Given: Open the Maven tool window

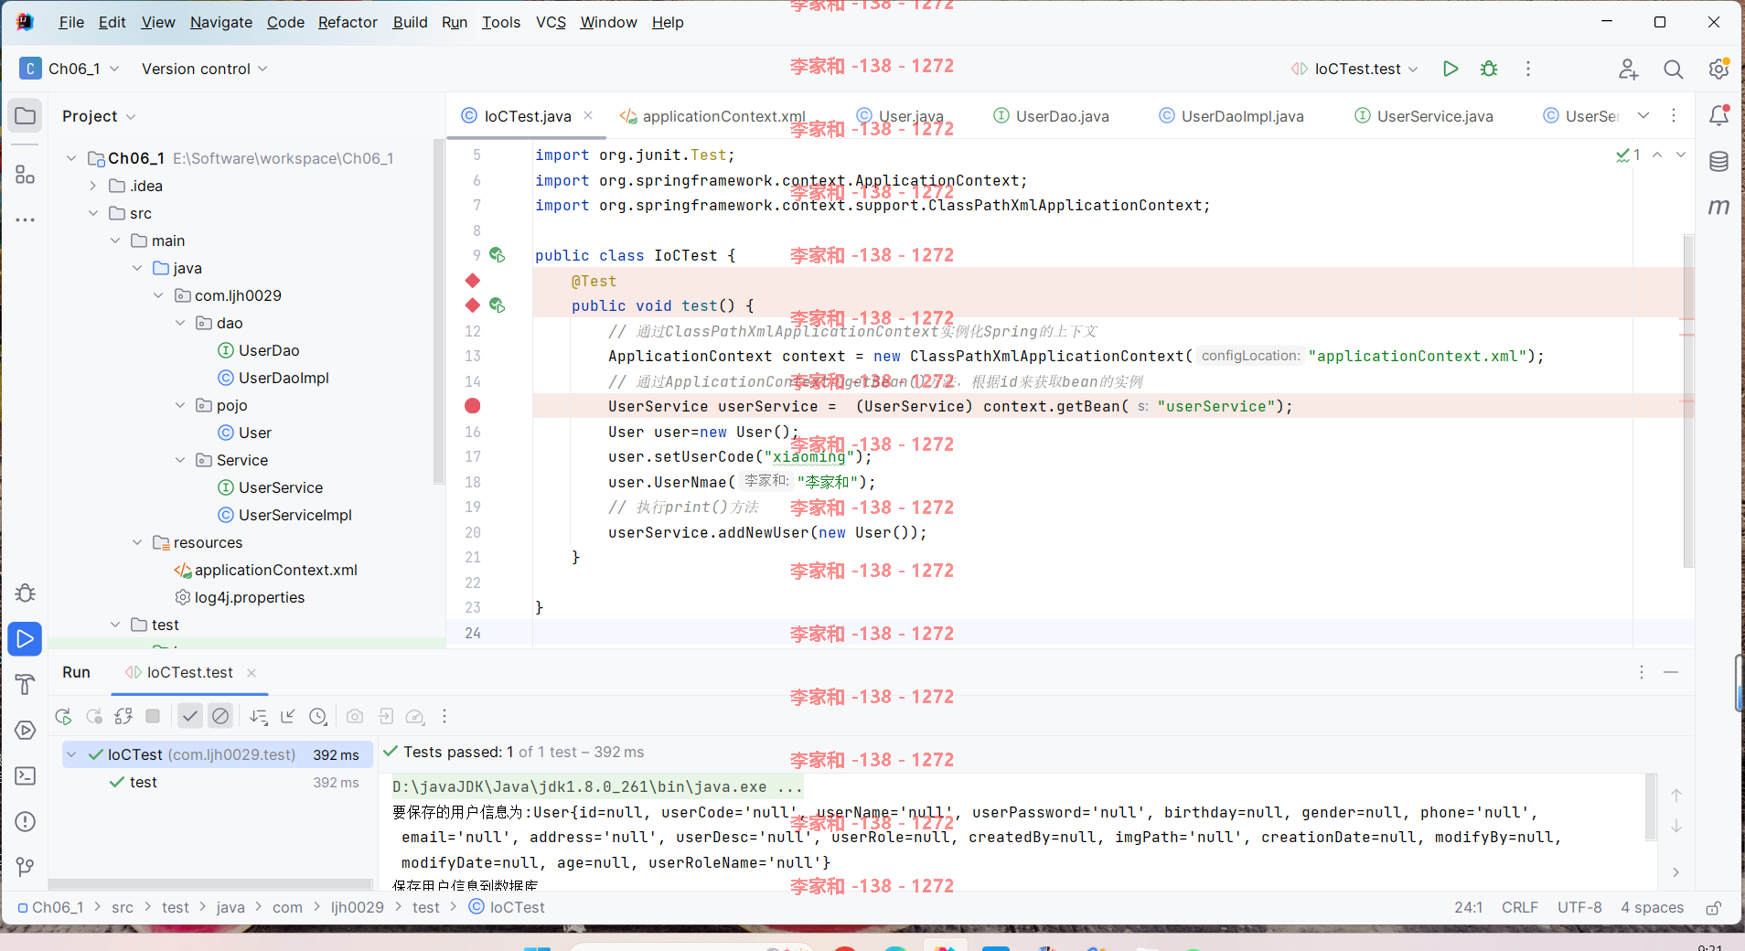Looking at the screenshot, I should pyautogui.click(x=1718, y=208).
